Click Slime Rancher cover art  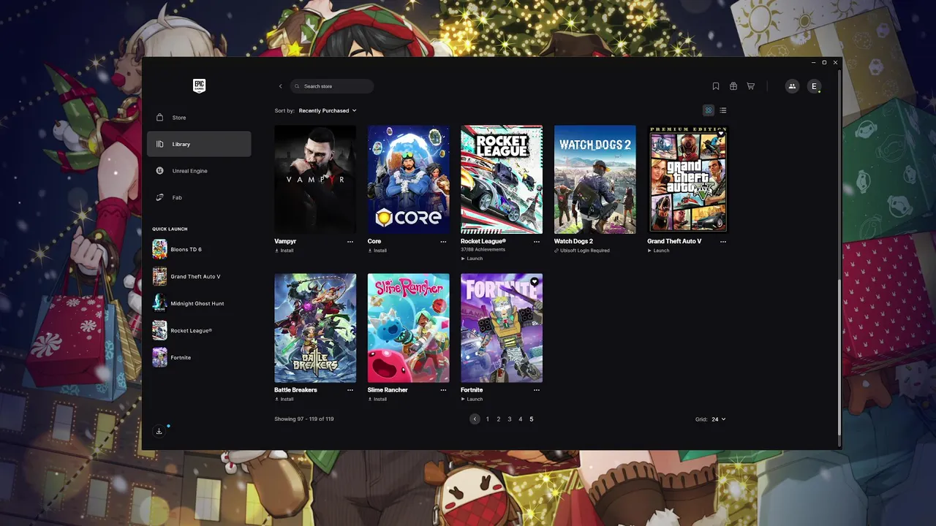tap(409, 328)
